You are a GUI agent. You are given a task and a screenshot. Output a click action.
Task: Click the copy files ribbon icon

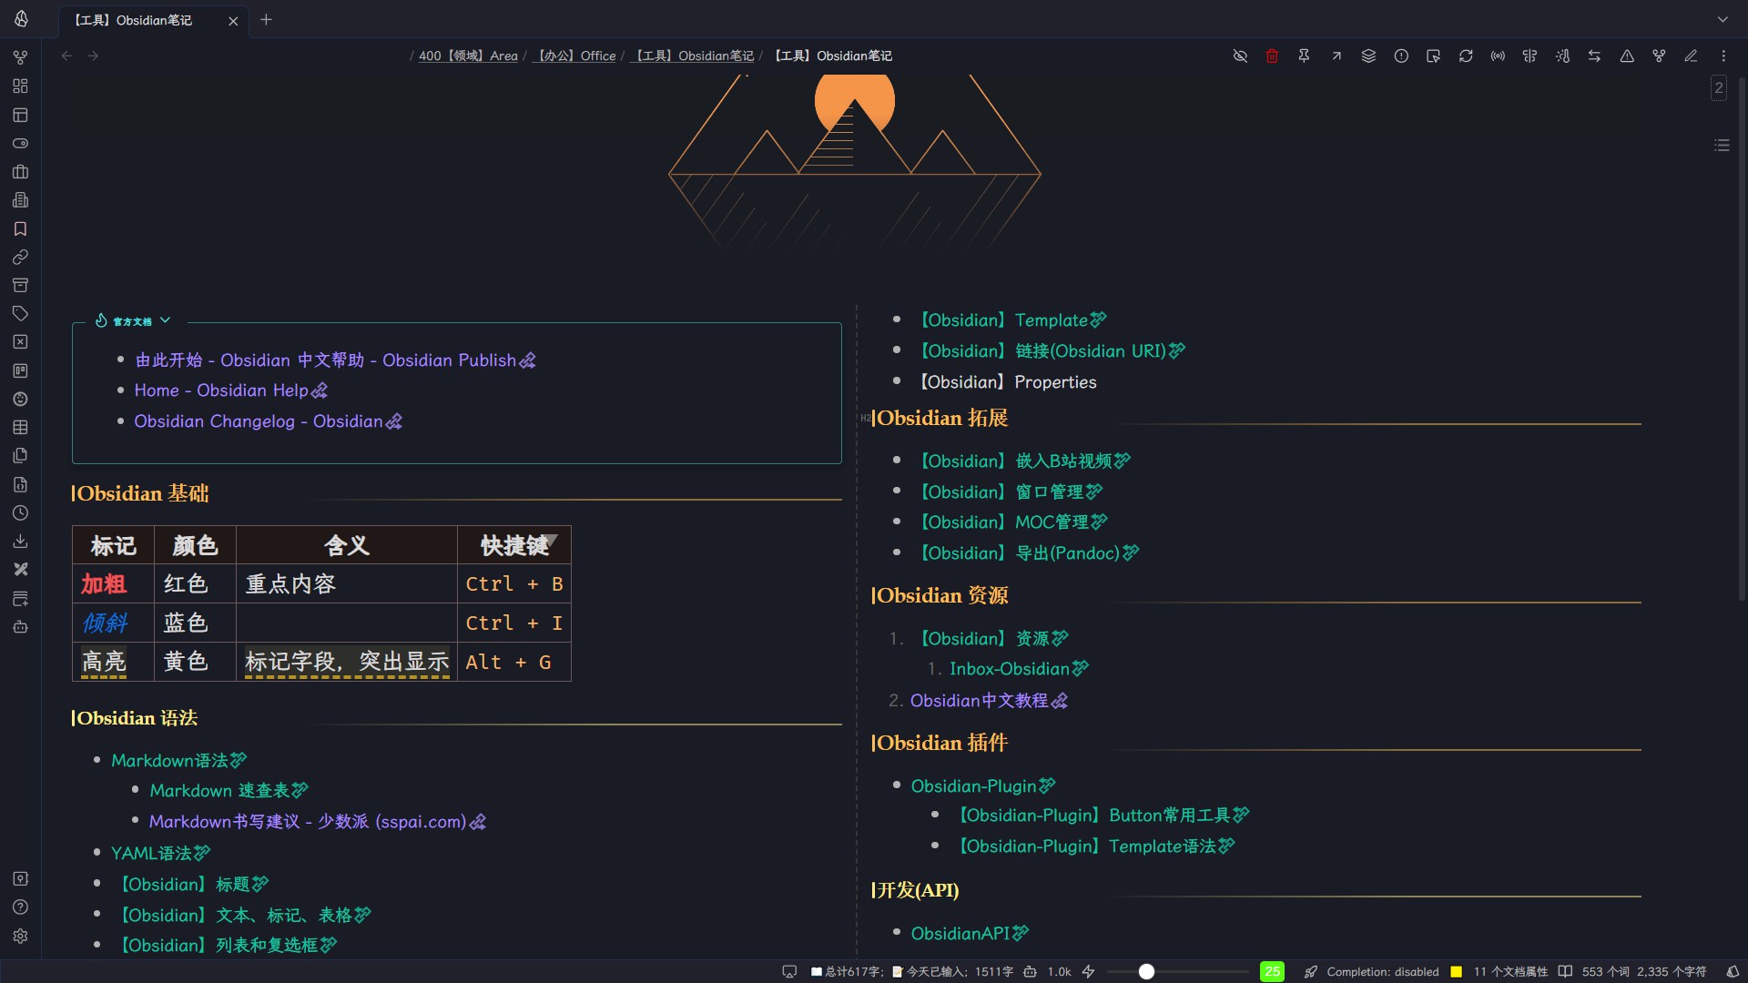click(x=20, y=455)
